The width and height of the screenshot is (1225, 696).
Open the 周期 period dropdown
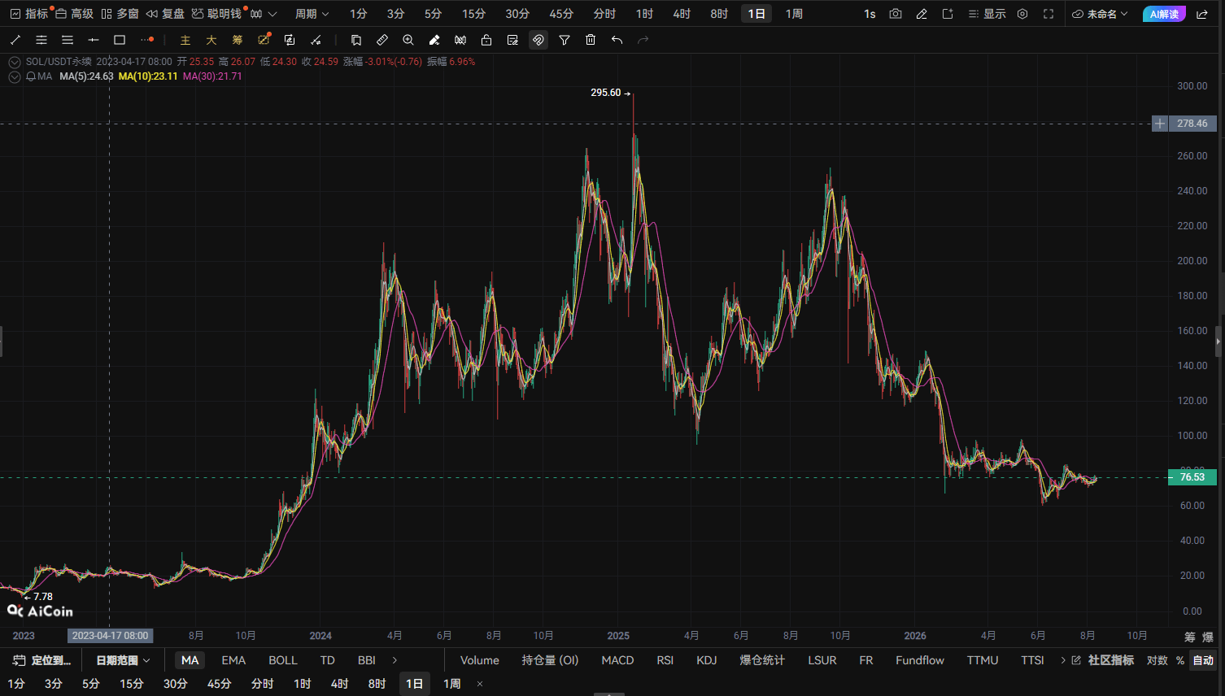[x=312, y=14]
